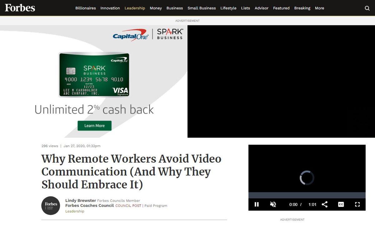375x225 pixels.
Task: Open the Business menu
Action: [x=175, y=8]
